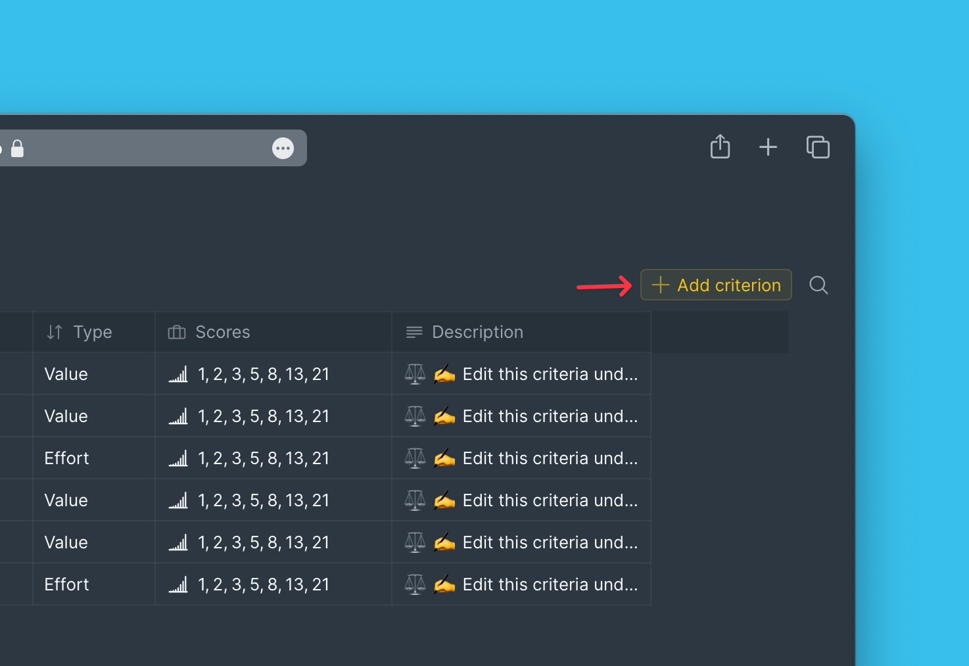Viewport: 969px width, 666px height.
Task: Click the bar-chart scale icon in last row
Action: (x=178, y=584)
